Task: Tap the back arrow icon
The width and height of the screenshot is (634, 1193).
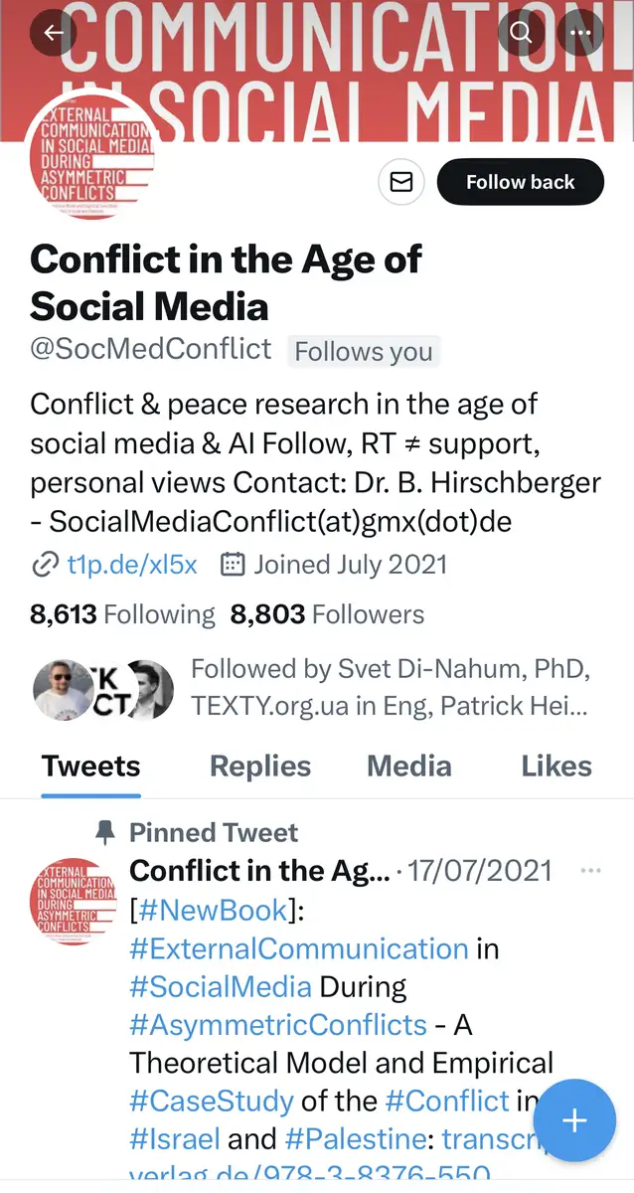Action: tap(54, 33)
